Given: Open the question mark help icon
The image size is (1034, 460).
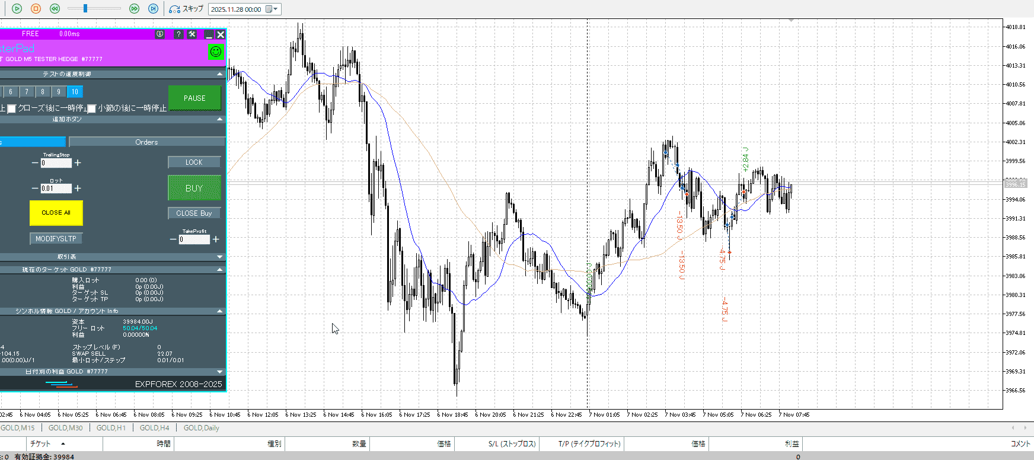Looking at the screenshot, I should pyautogui.click(x=178, y=34).
